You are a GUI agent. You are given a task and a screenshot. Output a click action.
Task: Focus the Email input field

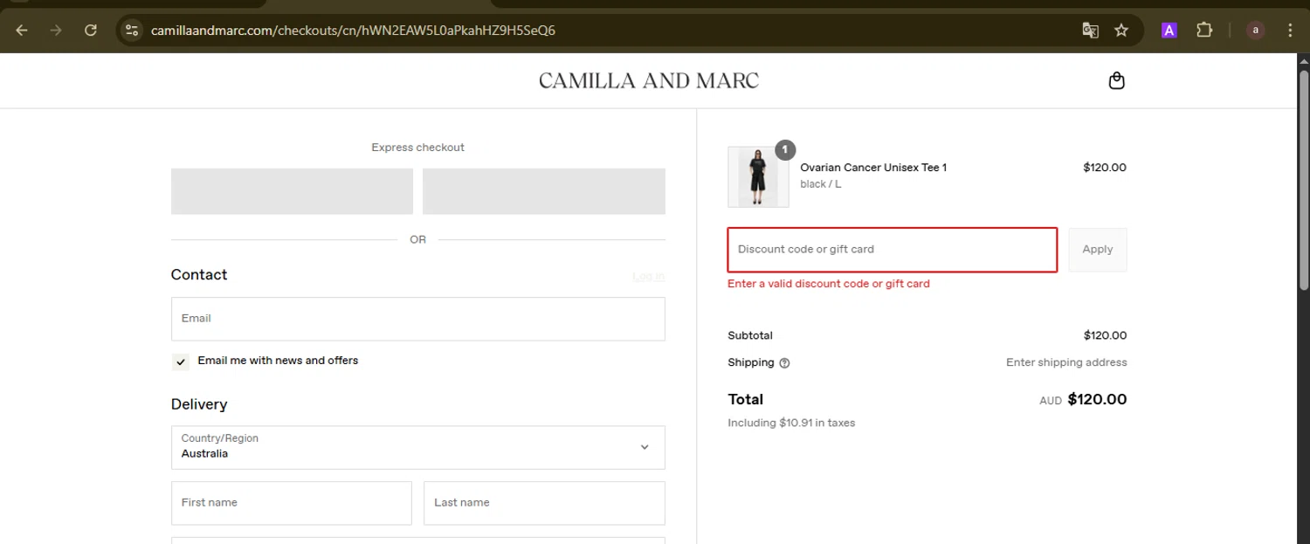pos(417,319)
